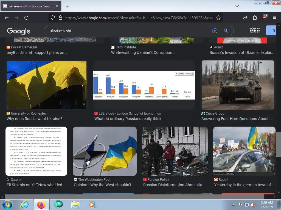
Task: Open 'Answering Four Hard Questions About' result
Action: (x=237, y=119)
